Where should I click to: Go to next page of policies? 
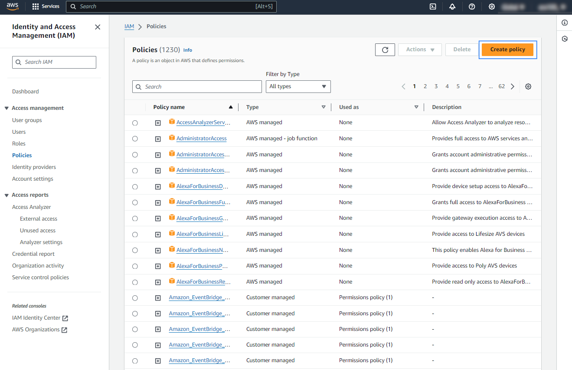click(x=513, y=86)
